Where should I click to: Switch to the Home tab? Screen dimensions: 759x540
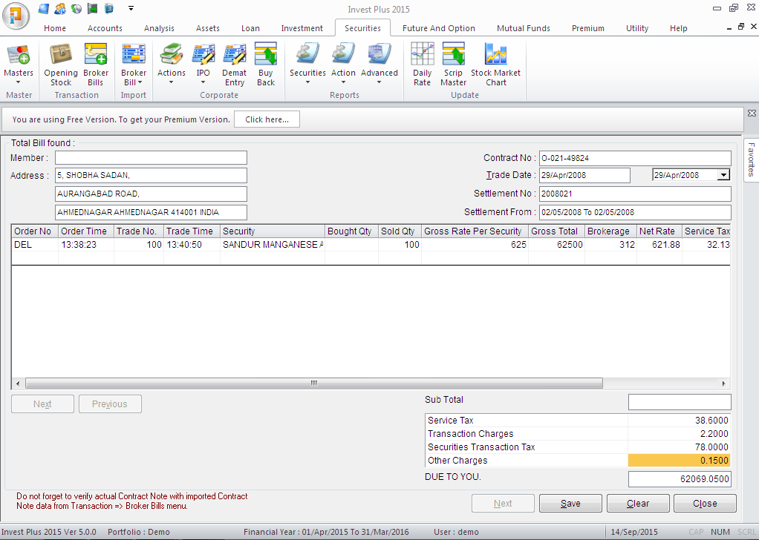55,28
